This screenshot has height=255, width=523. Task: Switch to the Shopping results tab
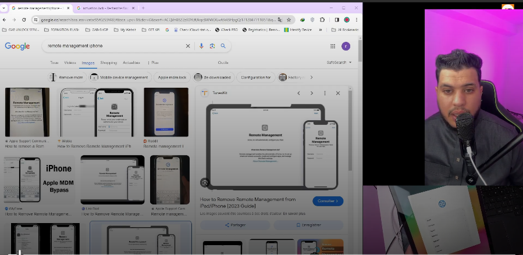coord(109,63)
